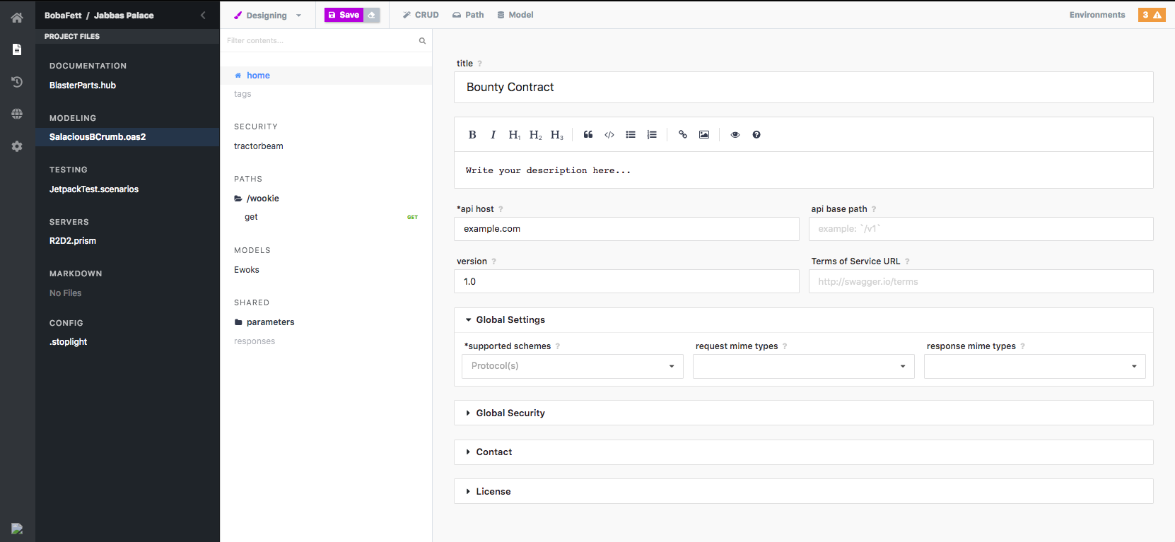Select the tractorbeam security item
Viewport: 1175px width, 542px height.
(x=259, y=146)
